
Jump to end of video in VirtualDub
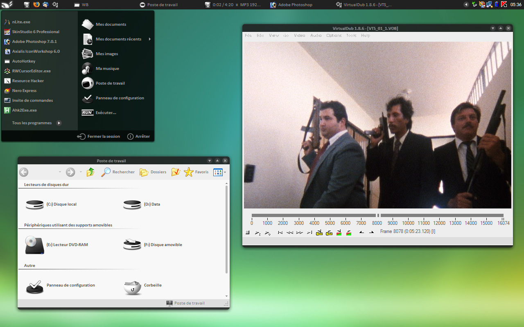[309, 233]
